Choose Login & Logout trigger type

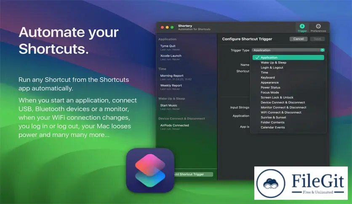(272, 67)
